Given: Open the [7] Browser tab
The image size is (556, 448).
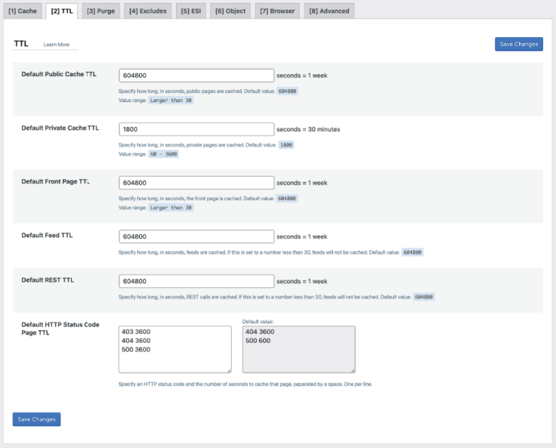Looking at the screenshot, I should 277,11.
